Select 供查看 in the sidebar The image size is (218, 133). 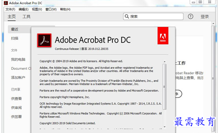pos(17,98)
